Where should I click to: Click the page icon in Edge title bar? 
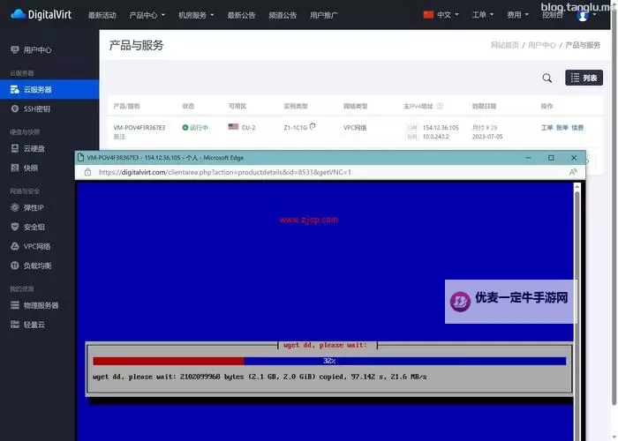[x=81, y=158]
